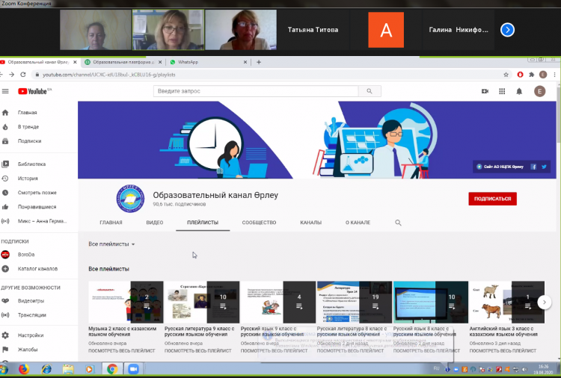Open the Музыка 2 класс playlist thumbnail
Viewport: 561px width, 378px height.
126,303
